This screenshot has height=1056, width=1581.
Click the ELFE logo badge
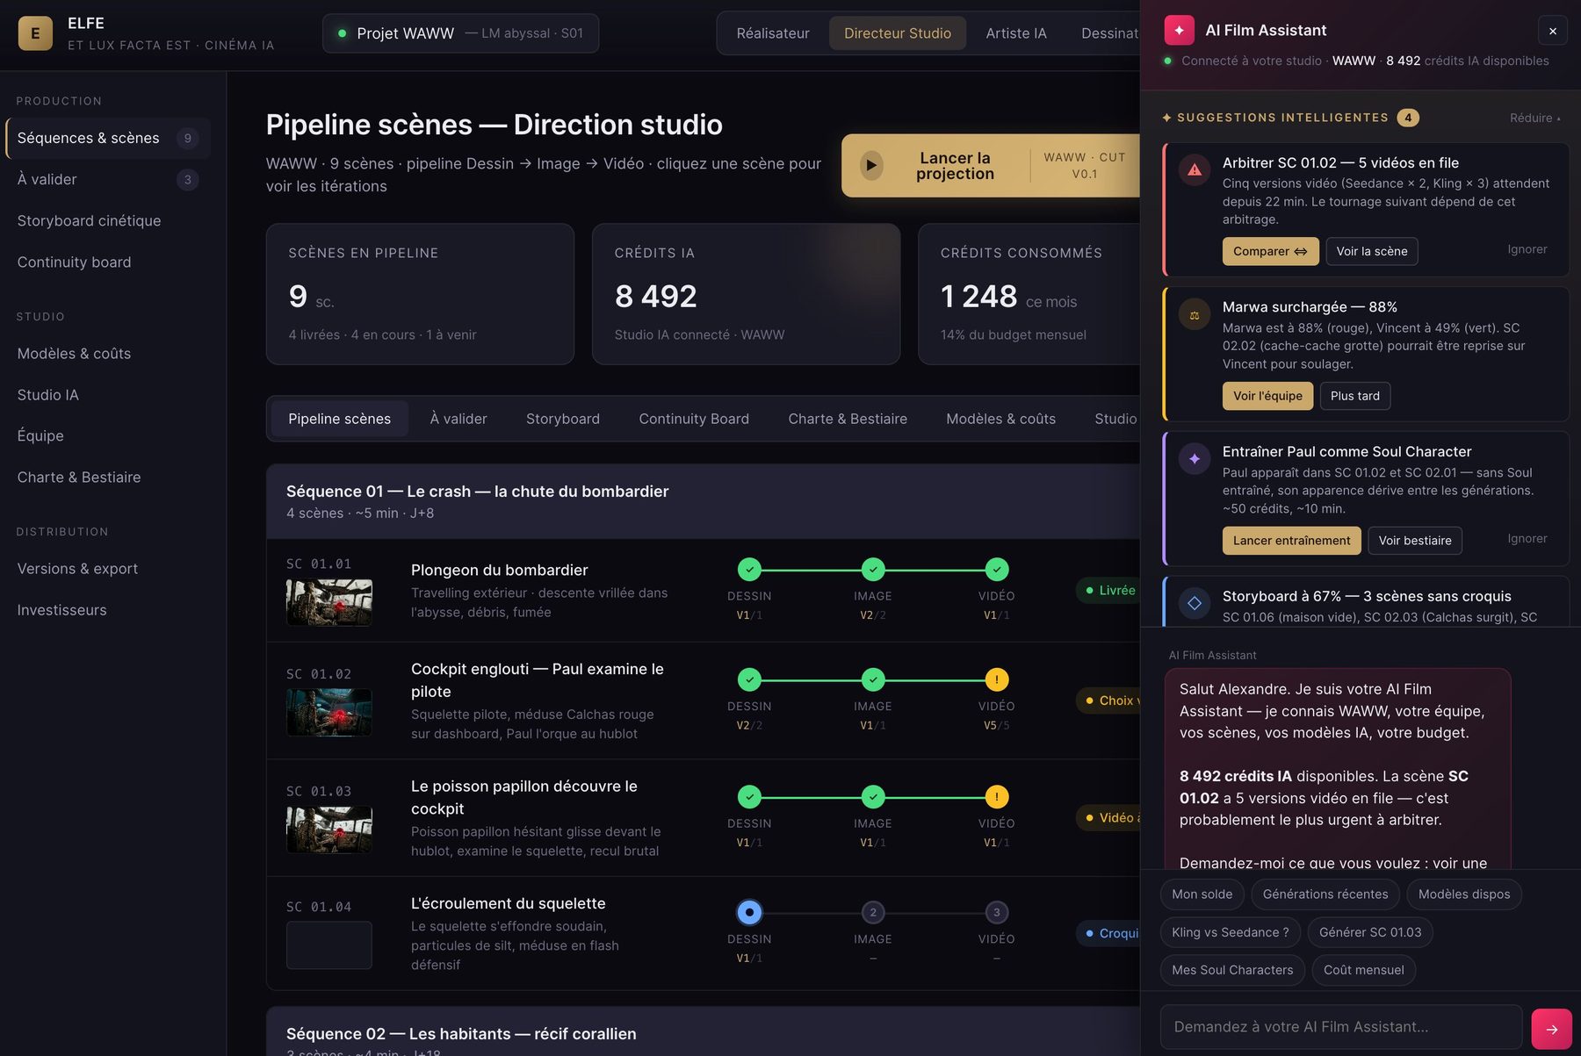tap(35, 33)
